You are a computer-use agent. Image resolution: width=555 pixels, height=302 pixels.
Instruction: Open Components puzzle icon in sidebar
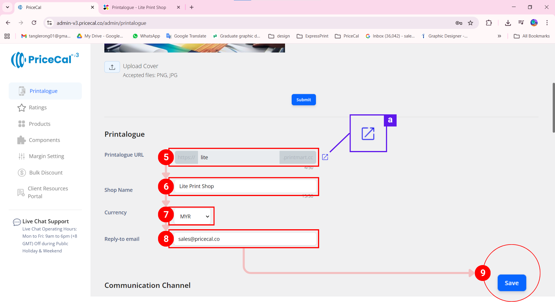pos(21,140)
